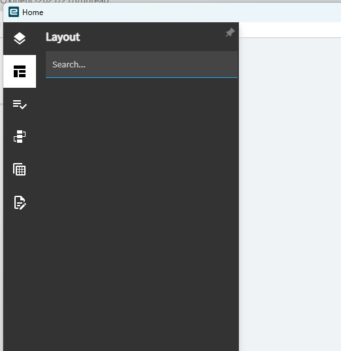This screenshot has height=351, width=341.
Task: Open the workflow blocks icon
Action: pos(20,137)
